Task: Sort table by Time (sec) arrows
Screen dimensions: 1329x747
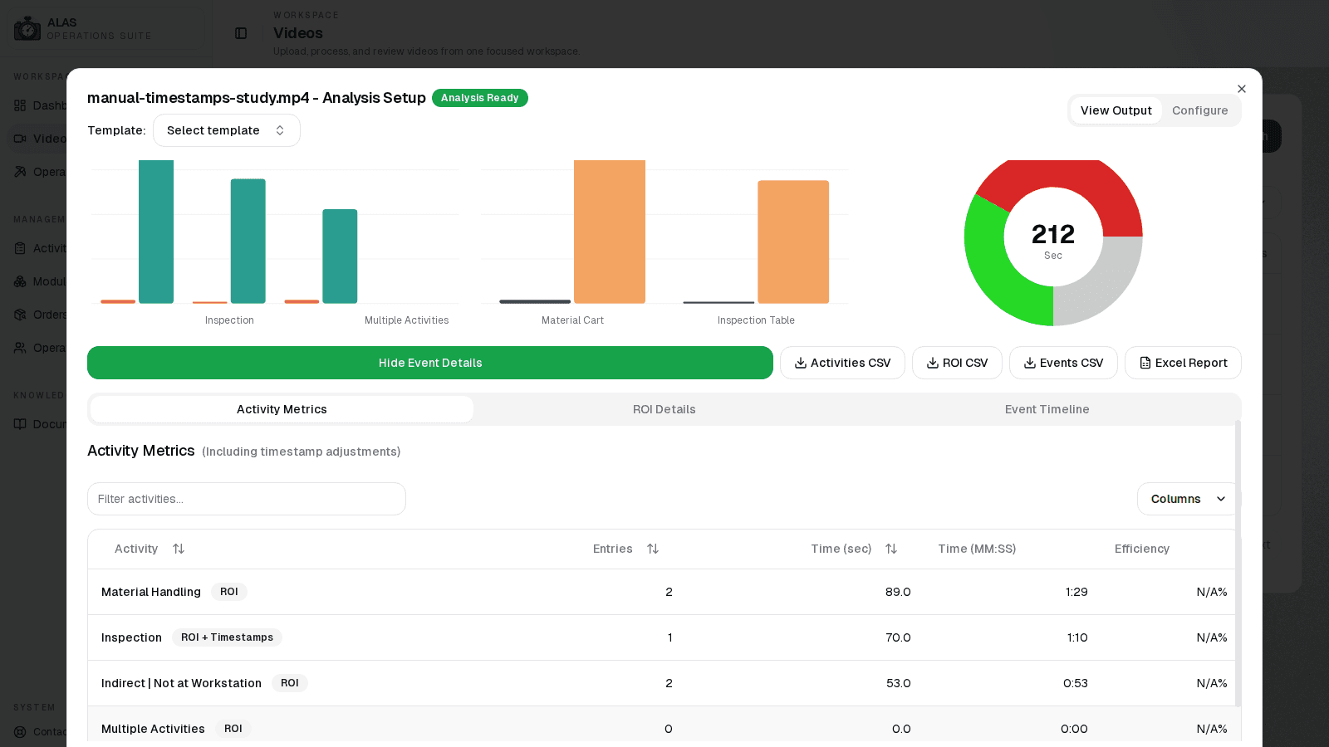Action: 891,549
